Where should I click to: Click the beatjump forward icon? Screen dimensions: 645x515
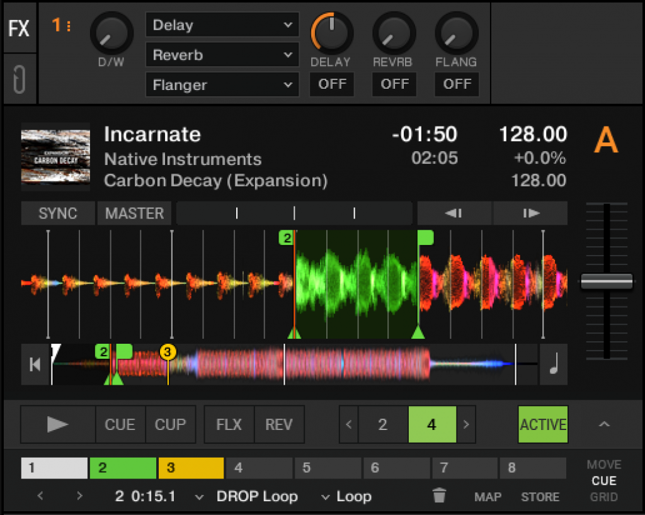tap(530, 213)
